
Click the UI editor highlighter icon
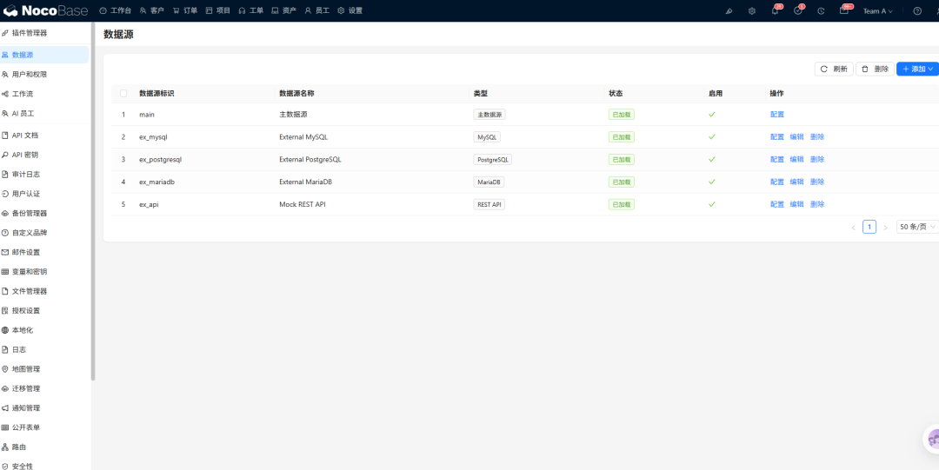[729, 10]
